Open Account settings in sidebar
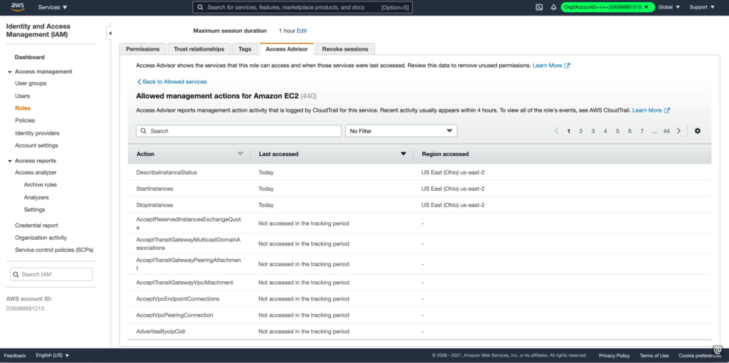Screen dimensions: 729x363 click(36, 145)
